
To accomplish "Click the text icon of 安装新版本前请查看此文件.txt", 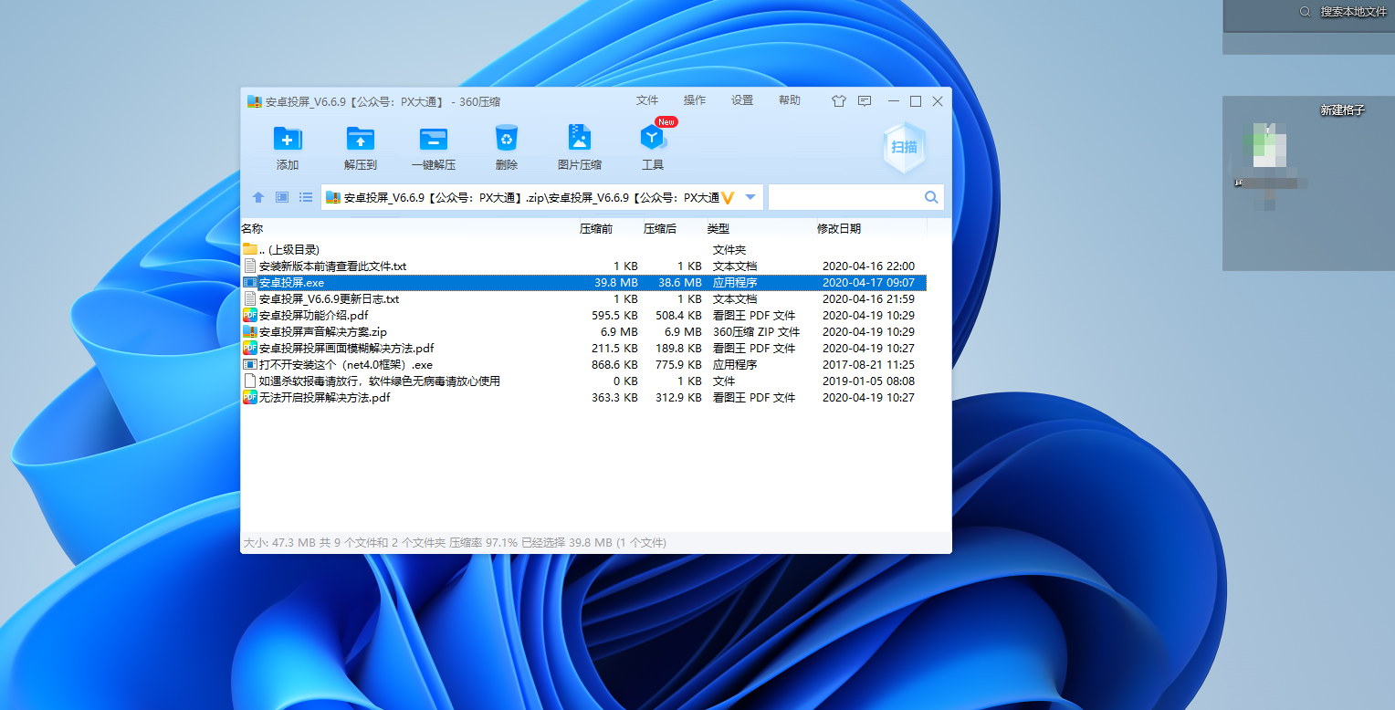I will [x=250, y=266].
